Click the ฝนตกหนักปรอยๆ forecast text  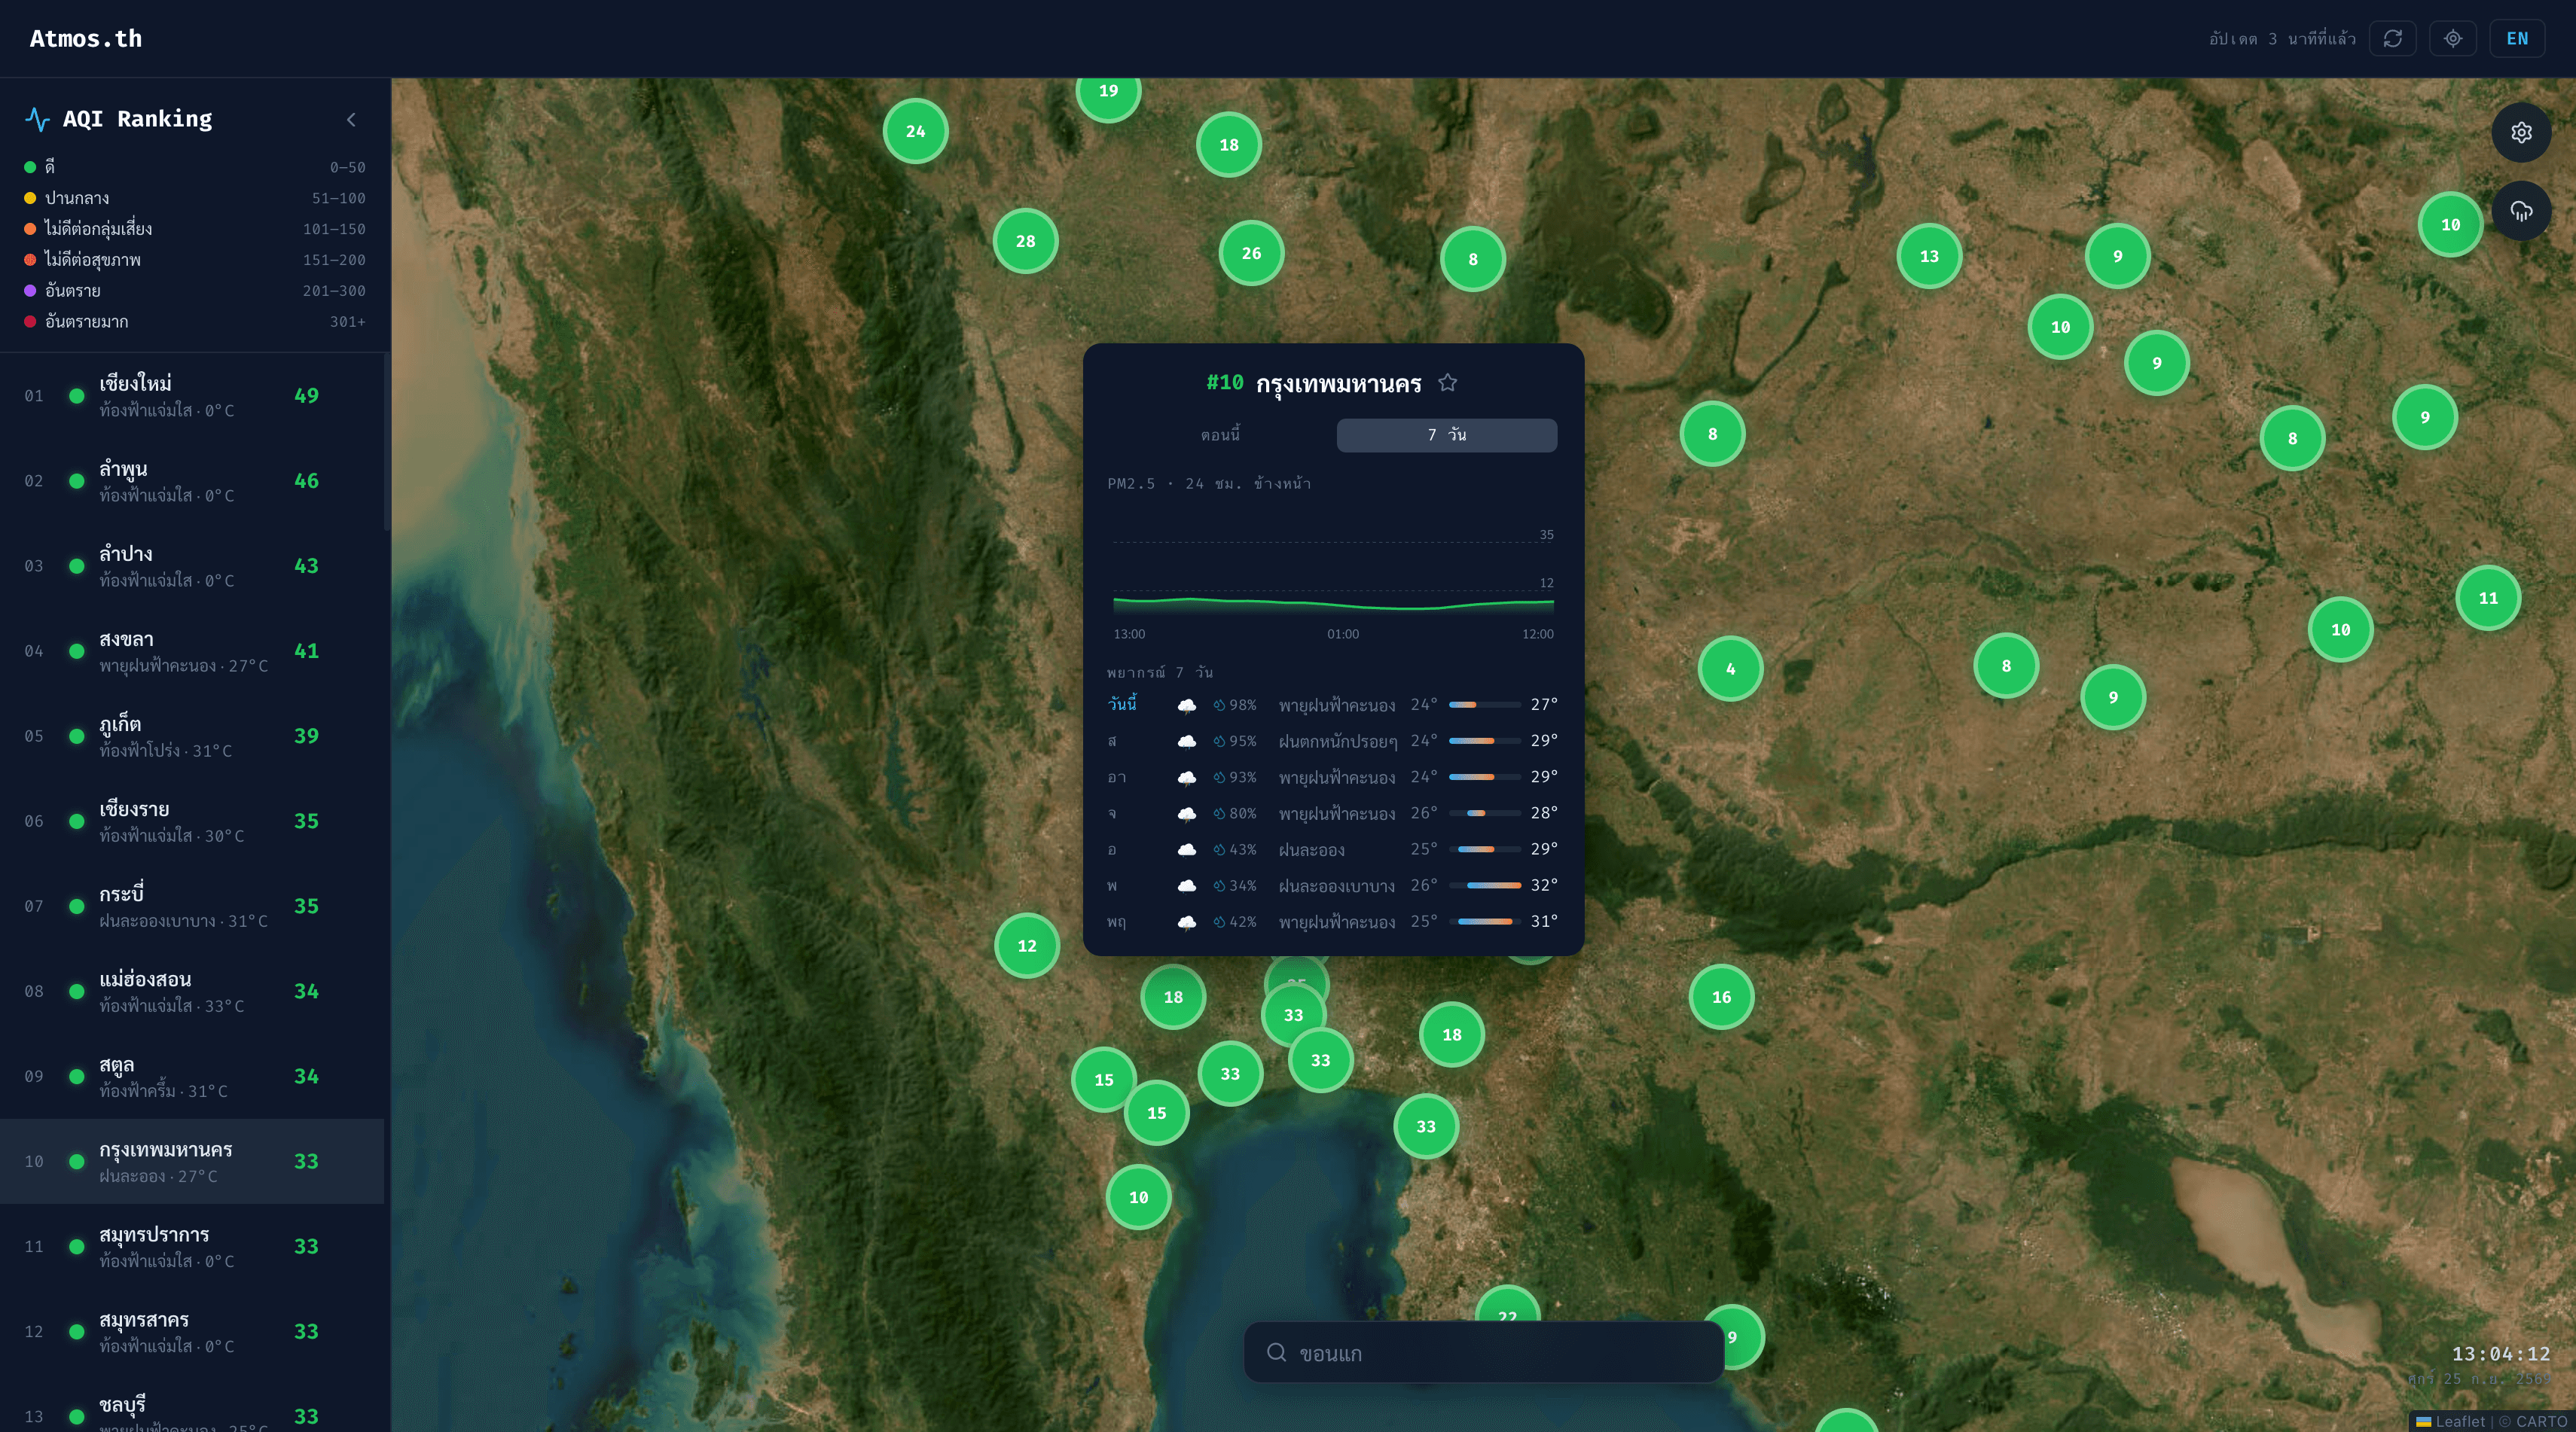pos(1337,742)
